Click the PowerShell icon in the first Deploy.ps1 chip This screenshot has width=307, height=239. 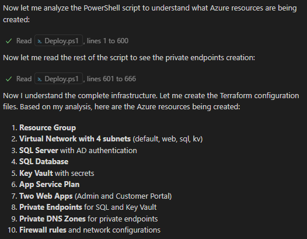pos(40,41)
